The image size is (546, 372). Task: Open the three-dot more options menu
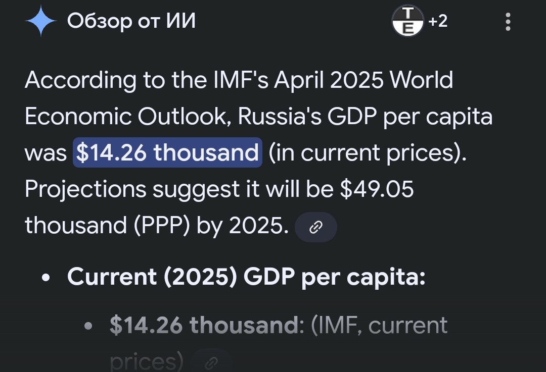(508, 22)
